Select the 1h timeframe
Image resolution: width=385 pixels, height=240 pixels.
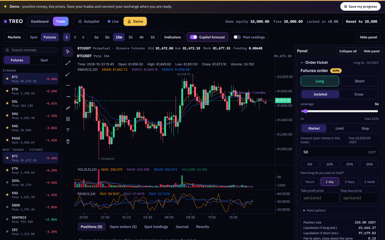coord(130,37)
